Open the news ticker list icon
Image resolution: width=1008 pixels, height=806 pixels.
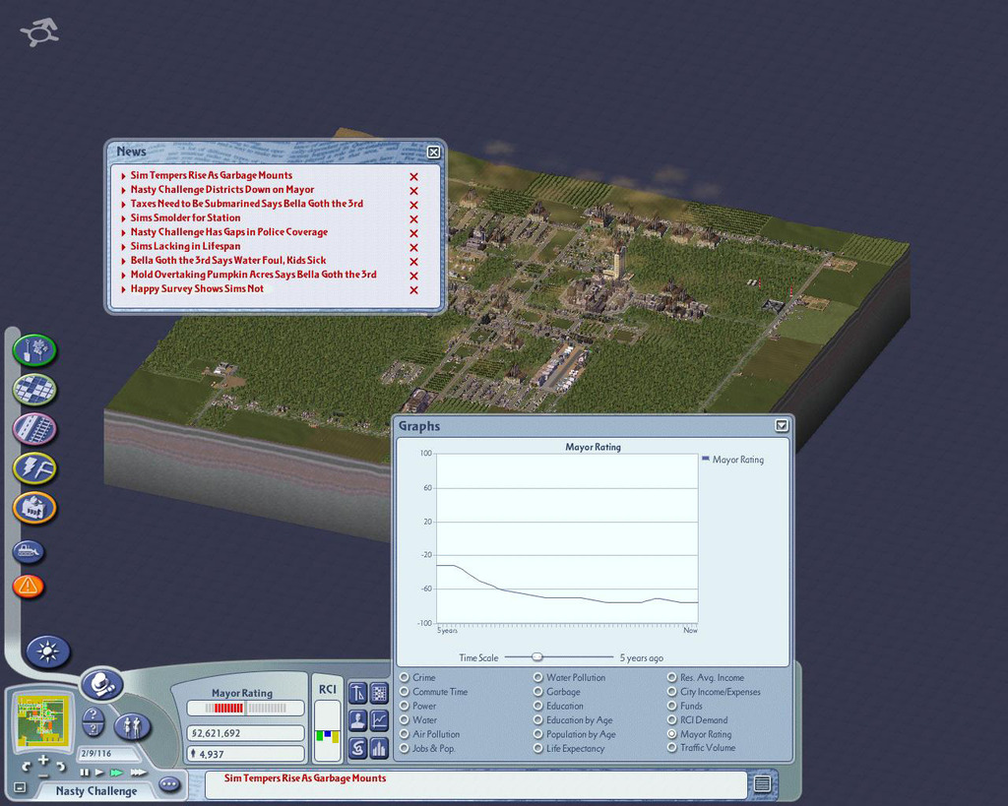[762, 783]
